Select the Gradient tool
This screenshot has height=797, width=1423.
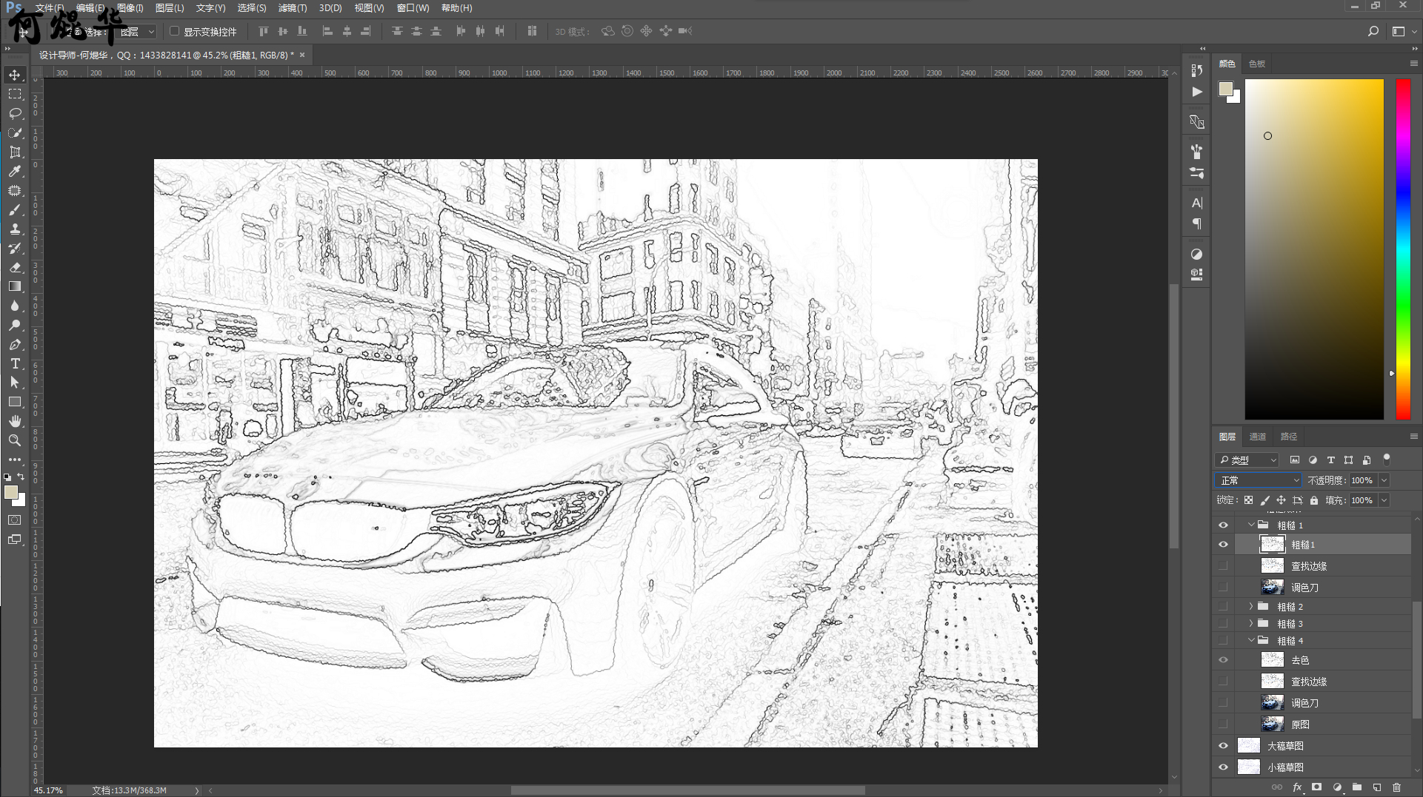[x=15, y=287]
